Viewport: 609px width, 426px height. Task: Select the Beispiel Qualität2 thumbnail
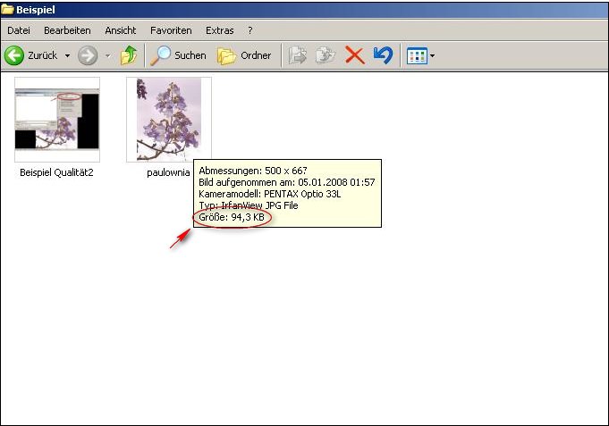(57, 119)
